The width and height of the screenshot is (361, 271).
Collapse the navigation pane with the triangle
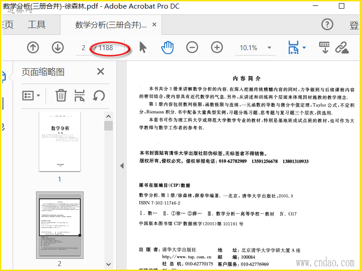point(122,166)
